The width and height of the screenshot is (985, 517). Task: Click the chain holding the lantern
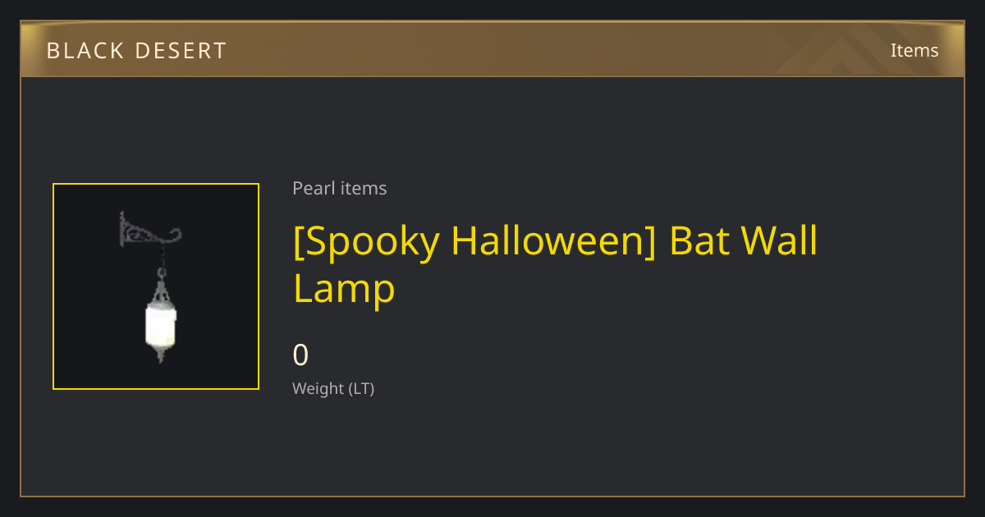[162, 263]
